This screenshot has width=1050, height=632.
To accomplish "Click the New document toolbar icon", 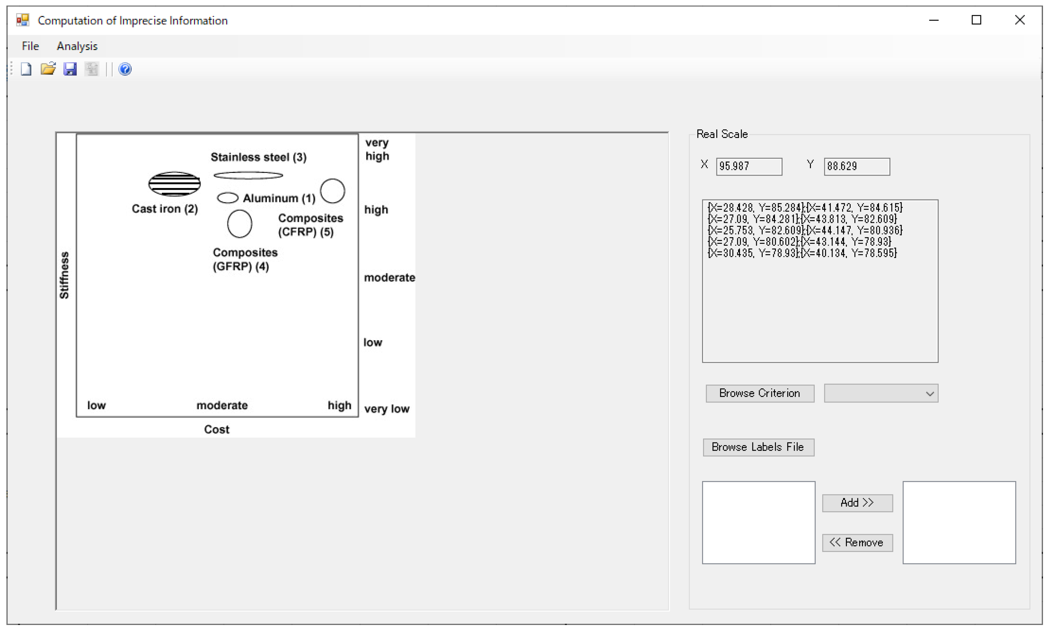I will [x=26, y=69].
